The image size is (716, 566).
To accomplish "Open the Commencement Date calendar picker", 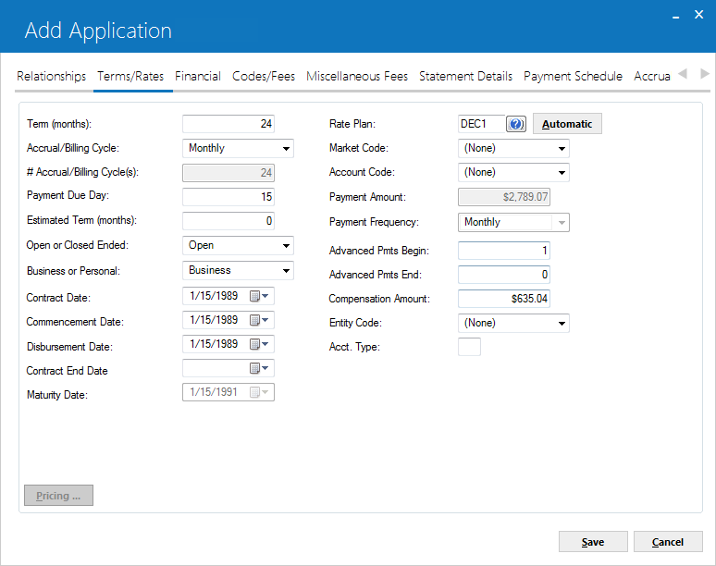I will point(259,320).
